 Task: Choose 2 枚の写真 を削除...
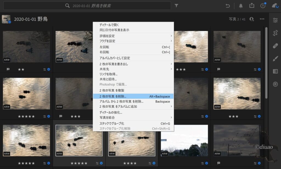pyautogui.click(x=134, y=96)
